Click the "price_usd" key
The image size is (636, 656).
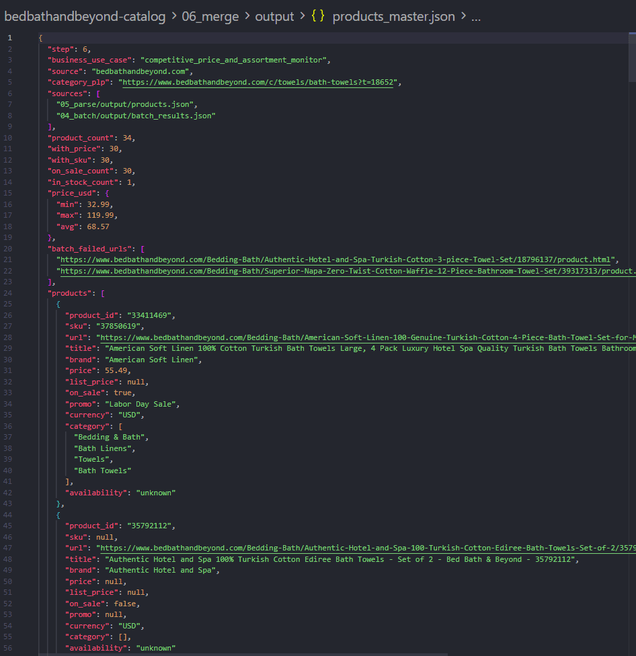pos(71,193)
